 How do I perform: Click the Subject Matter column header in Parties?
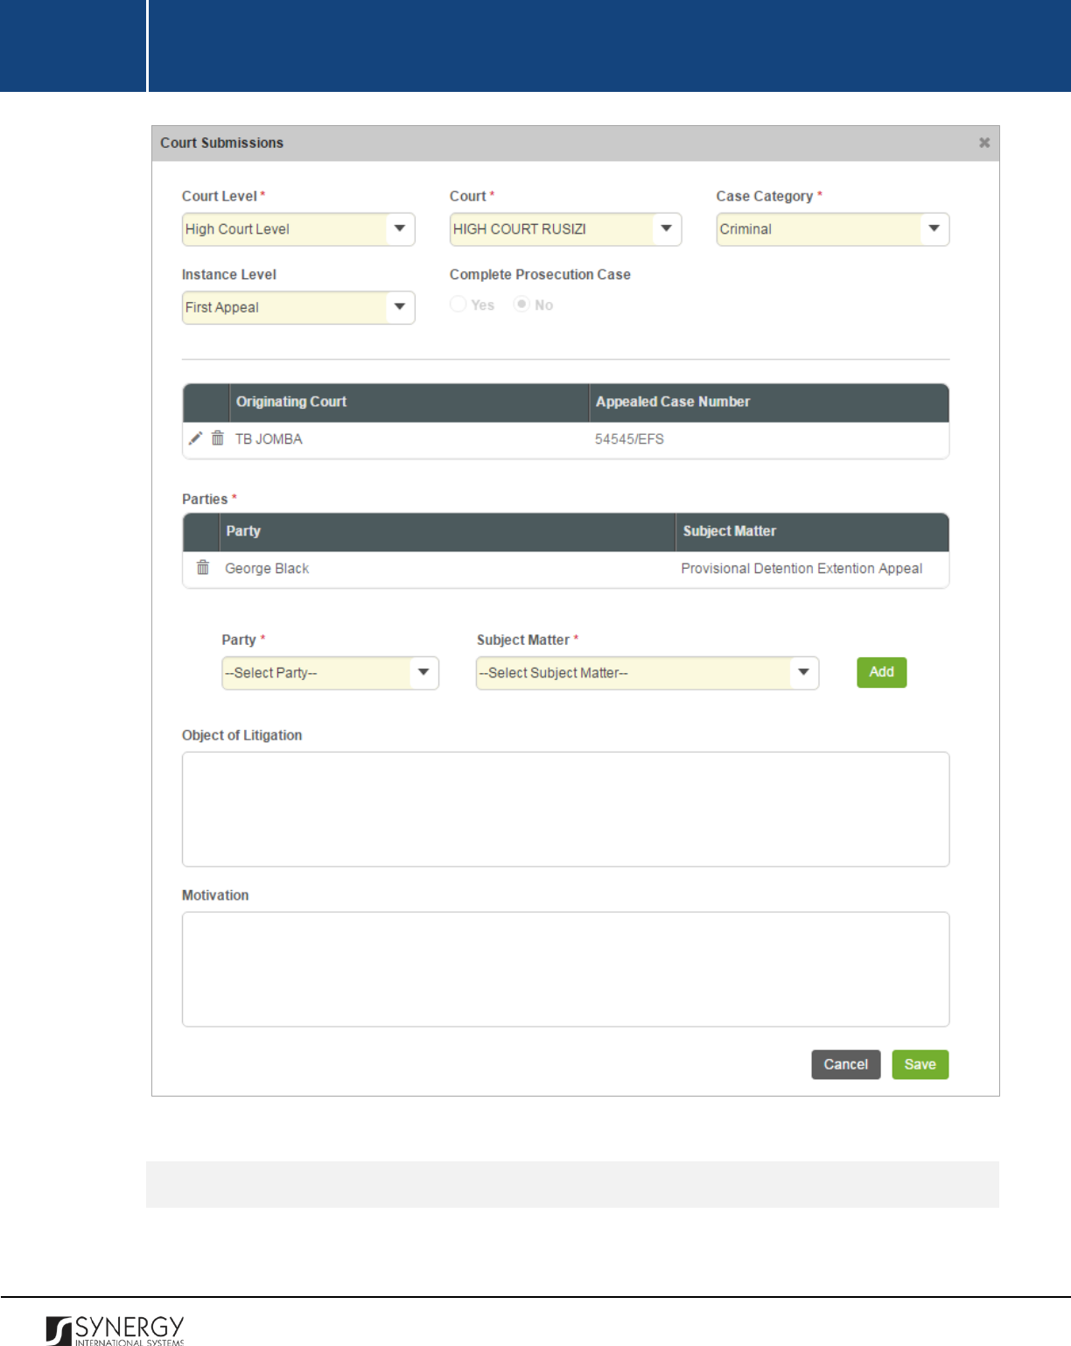click(x=812, y=531)
